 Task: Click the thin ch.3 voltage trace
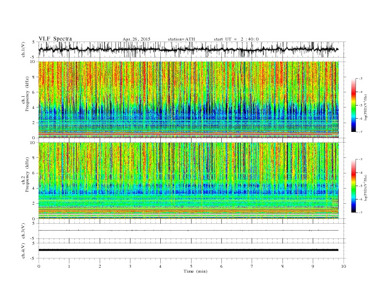pos(189,231)
